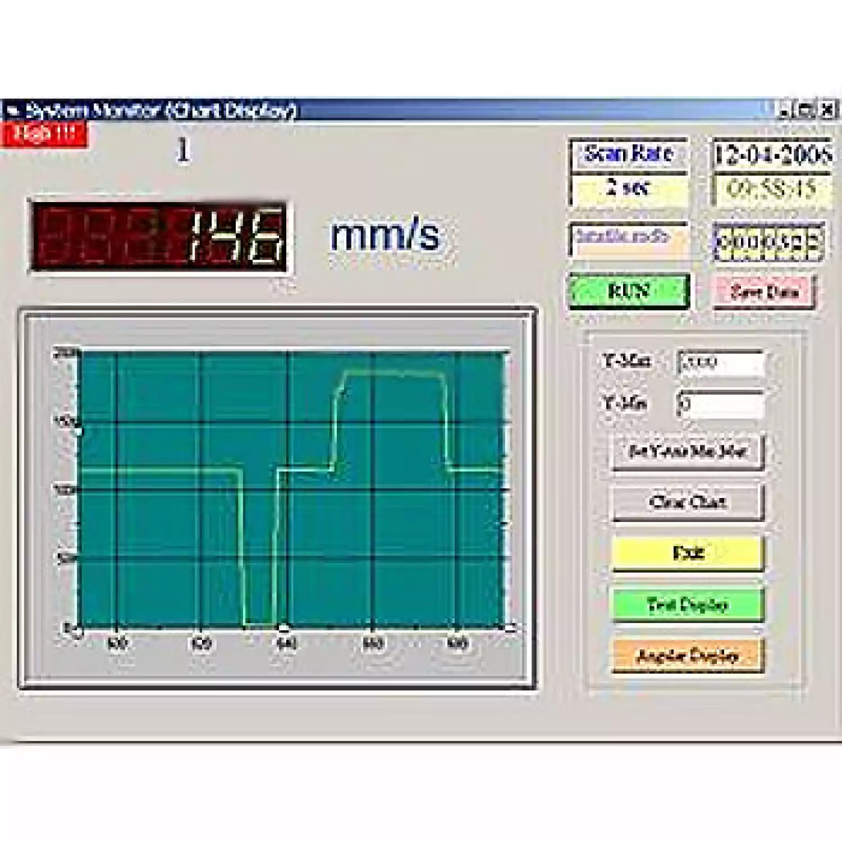Viewport: 842px width, 842px height.
Task: Click the date field in the top right
Action: click(772, 154)
